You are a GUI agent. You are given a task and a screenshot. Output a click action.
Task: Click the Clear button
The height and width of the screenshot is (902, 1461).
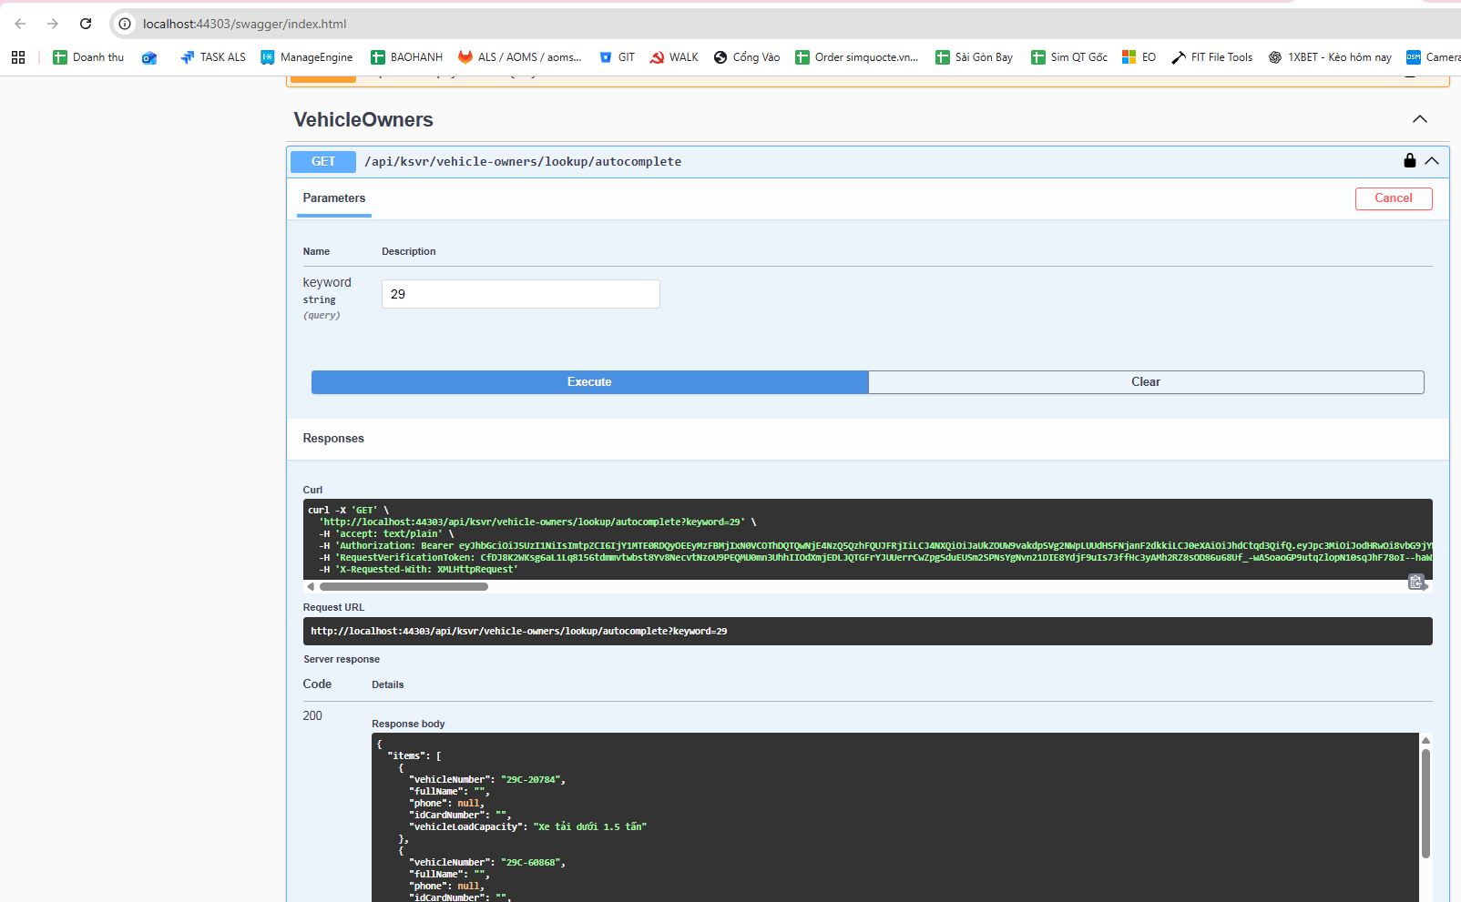click(1145, 382)
